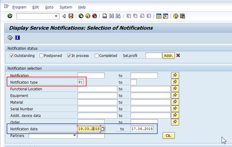This screenshot has height=147, width=232.
Task: Click Serial Number to input field
Action: click(150, 109)
